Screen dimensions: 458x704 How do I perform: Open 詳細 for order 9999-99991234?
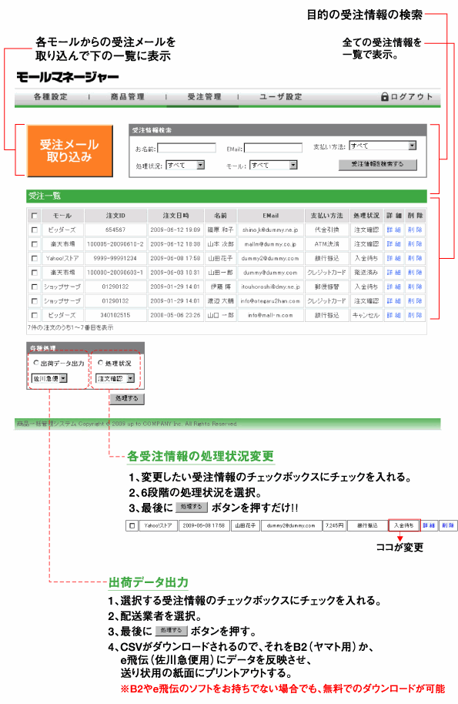tap(394, 259)
